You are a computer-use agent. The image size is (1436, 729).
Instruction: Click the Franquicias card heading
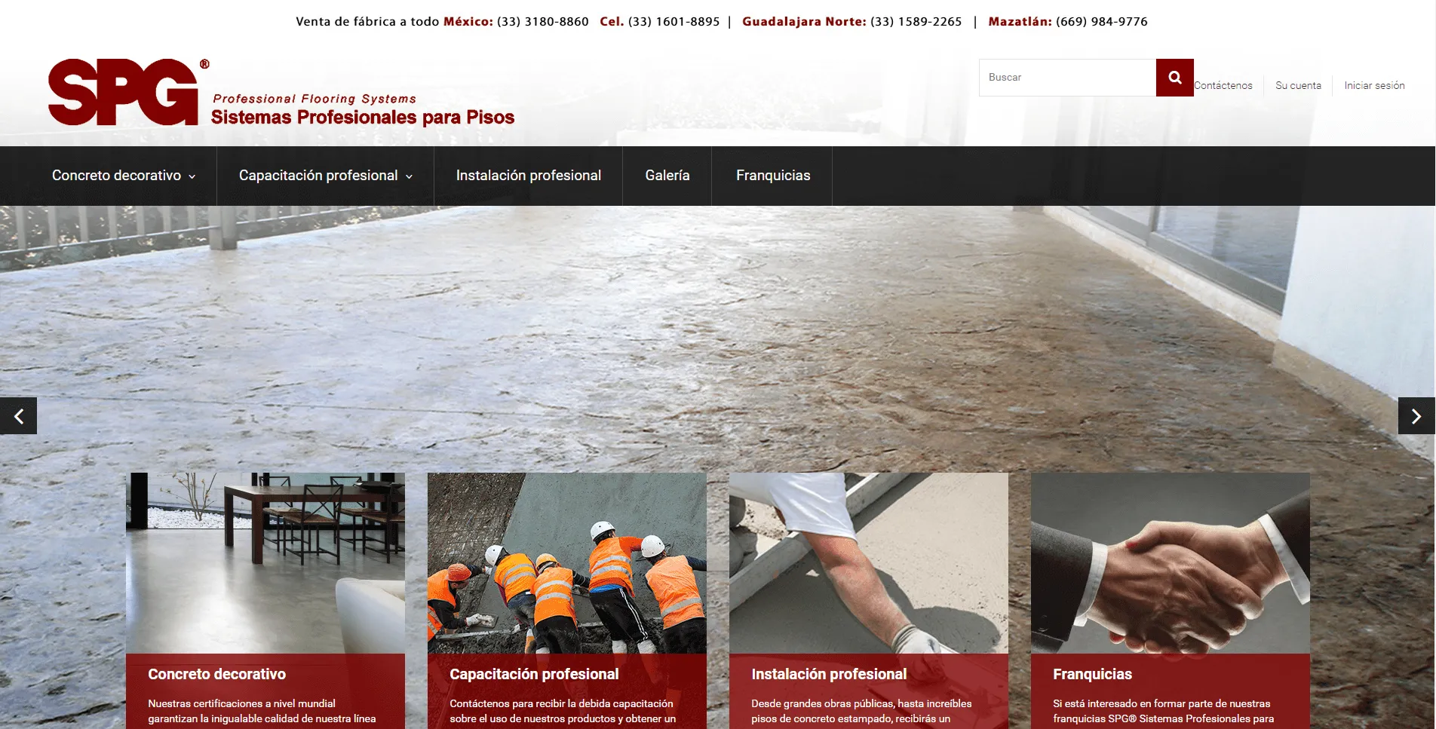(x=1092, y=674)
